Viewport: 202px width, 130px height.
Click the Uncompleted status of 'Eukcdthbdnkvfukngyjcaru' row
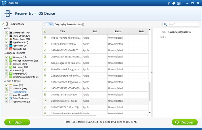click(115, 69)
